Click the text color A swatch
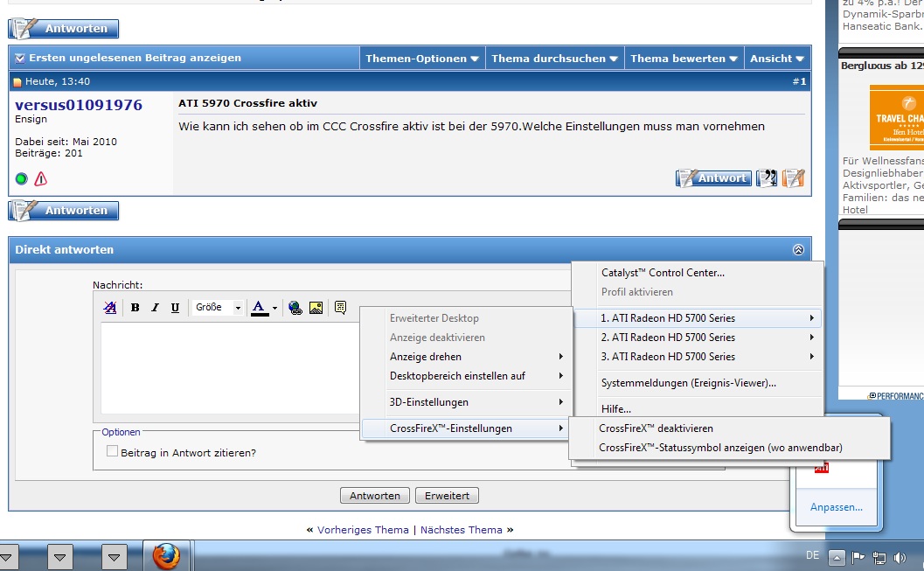Screen dimensions: 924x571 [x=259, y=307]
